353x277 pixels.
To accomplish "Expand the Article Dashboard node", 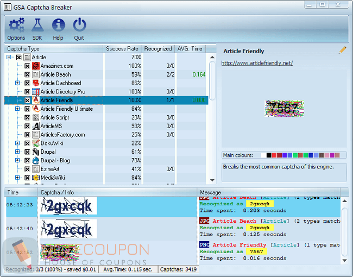I will 17,83.
